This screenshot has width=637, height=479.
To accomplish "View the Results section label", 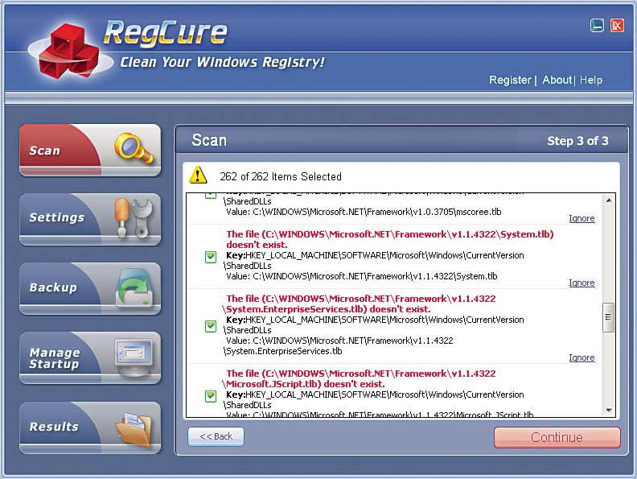I will click(54, 427).
